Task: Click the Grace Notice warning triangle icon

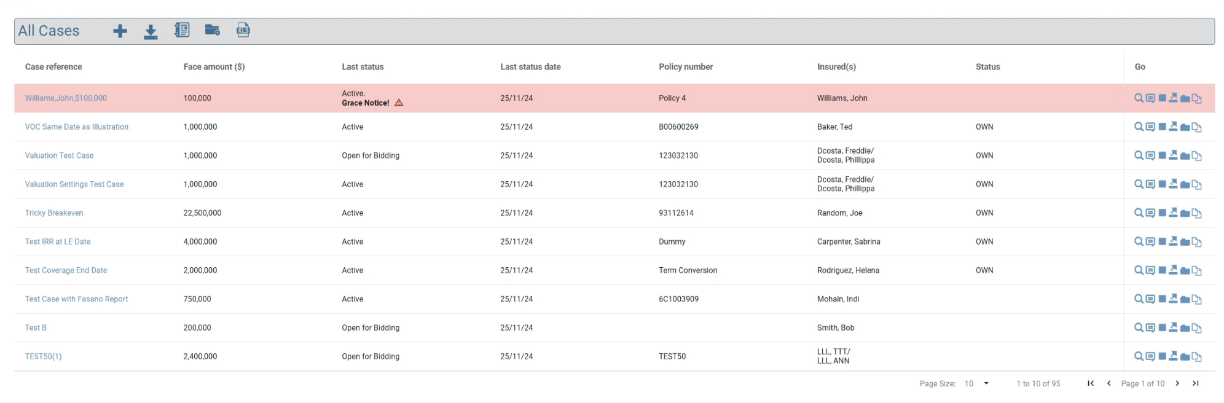Action: click(399, 103)
